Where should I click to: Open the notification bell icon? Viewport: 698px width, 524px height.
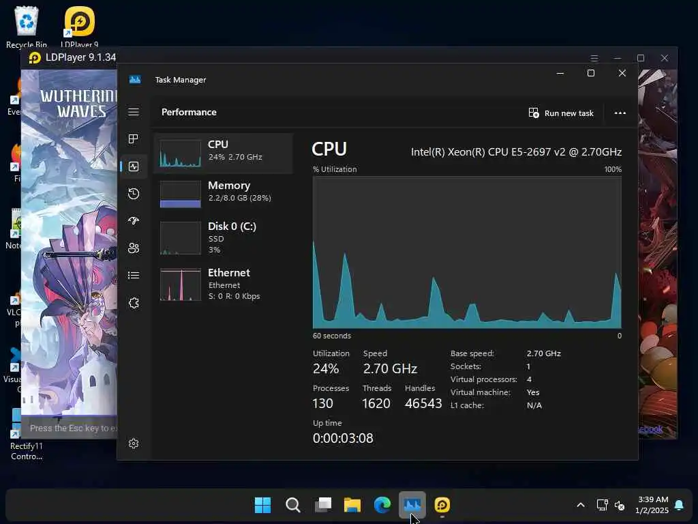(679, 505)
